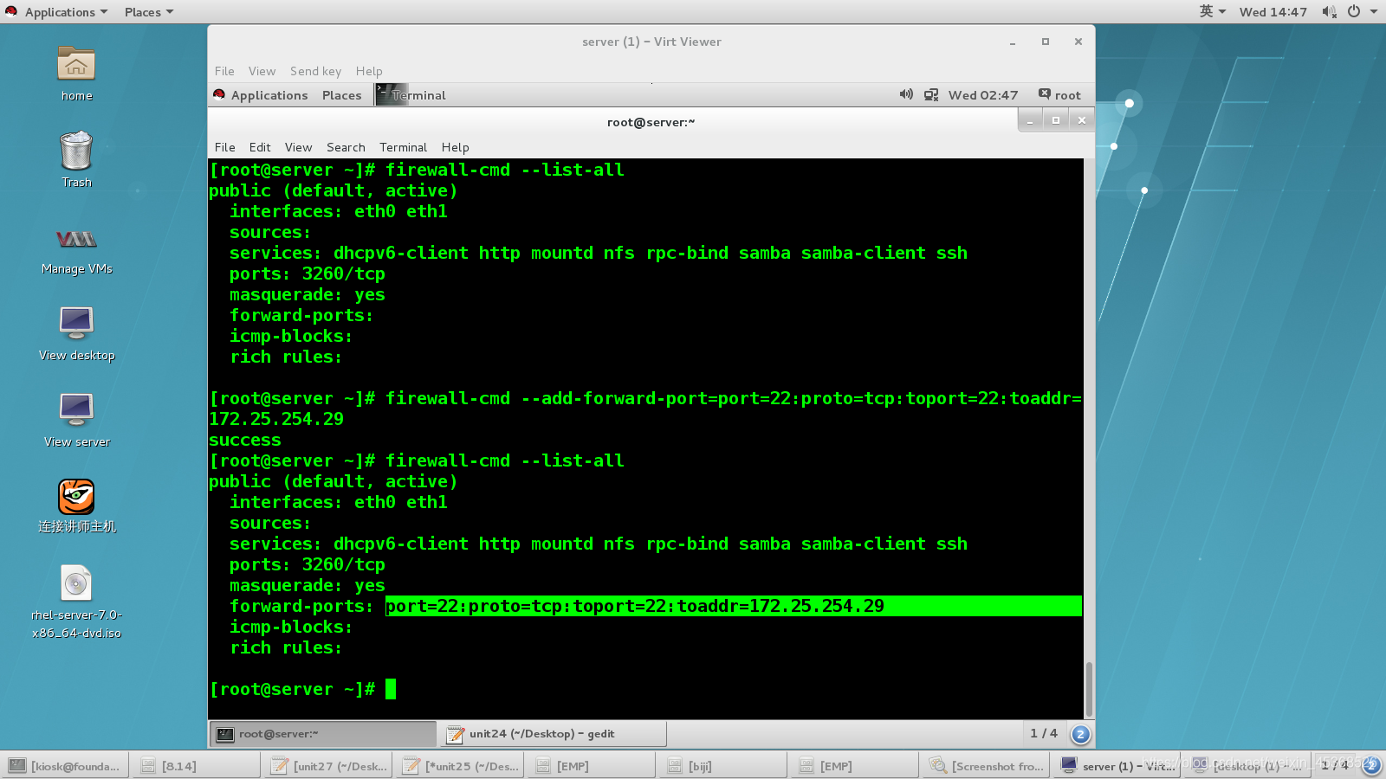Viewport: 1386px width, 779px height.
Task: Open host clock Wed 14:47
Action: click(x=1273, y=11)
